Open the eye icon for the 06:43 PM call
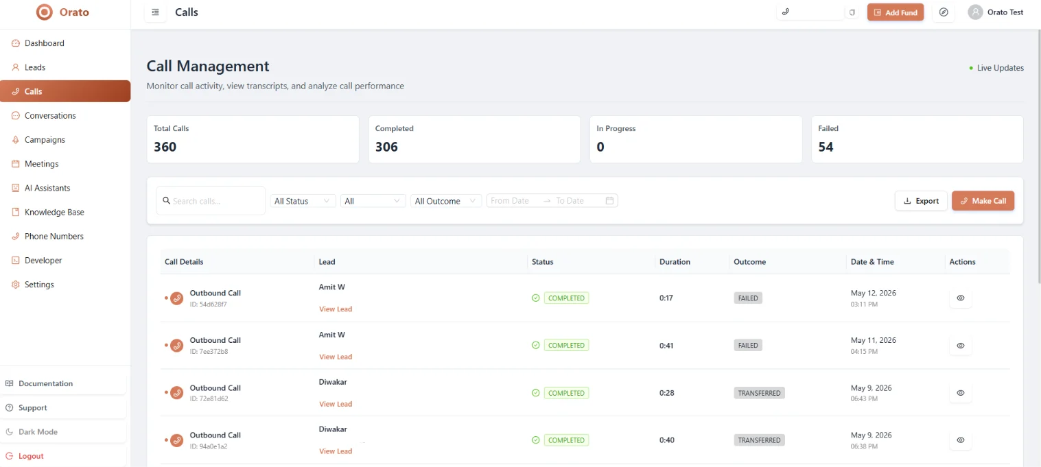 961,393
